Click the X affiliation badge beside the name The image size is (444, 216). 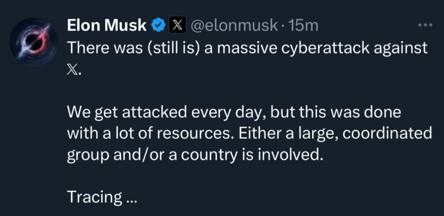point(176,26)
